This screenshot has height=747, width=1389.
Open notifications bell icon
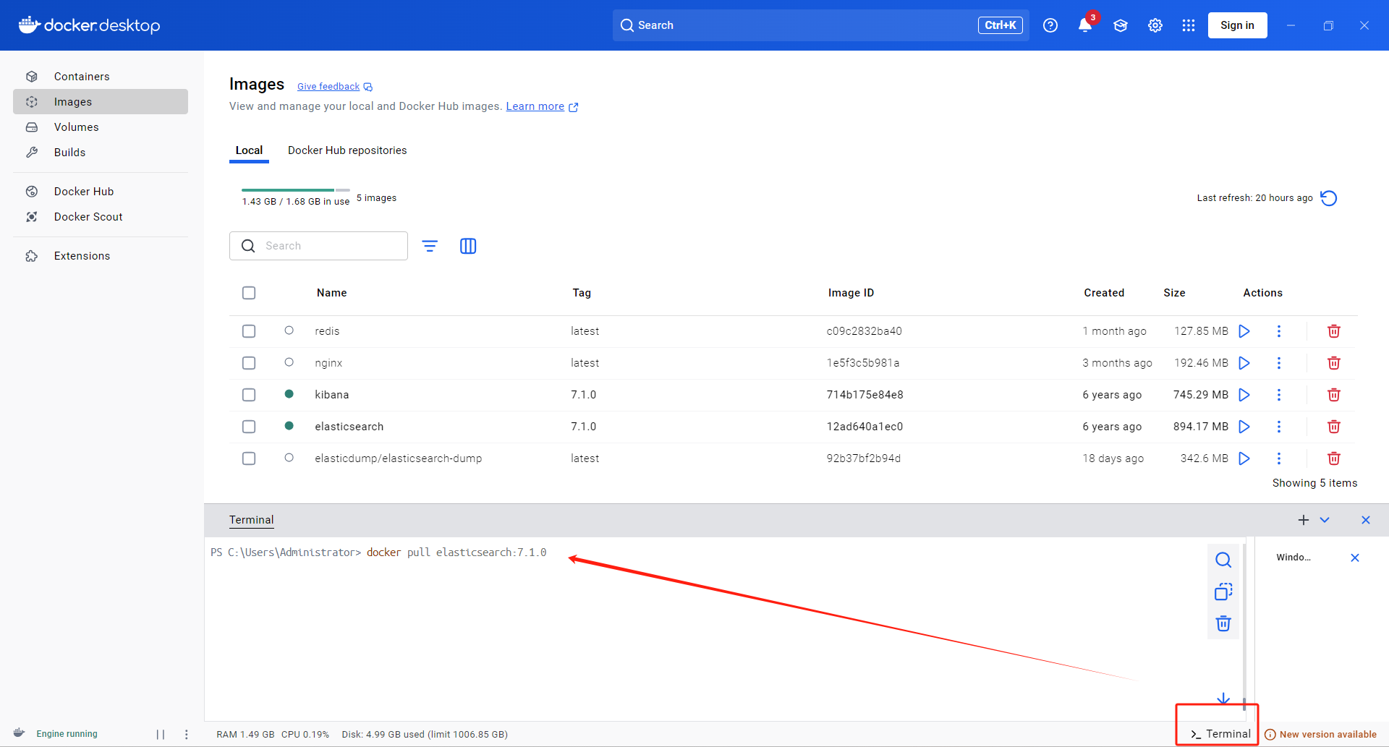(x=1085, y=25)
